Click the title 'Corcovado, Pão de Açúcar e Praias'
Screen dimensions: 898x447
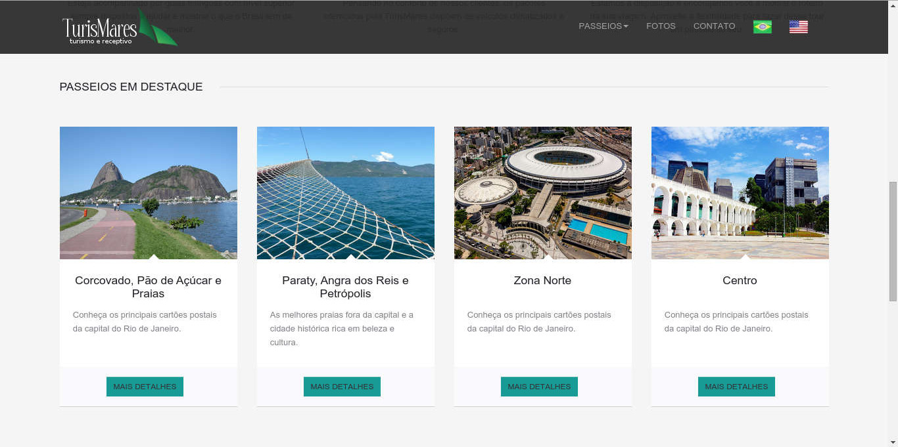[149, 287]
